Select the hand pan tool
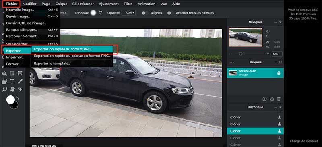The width and height of the screenshot is (322, 147). pos(12,89)
